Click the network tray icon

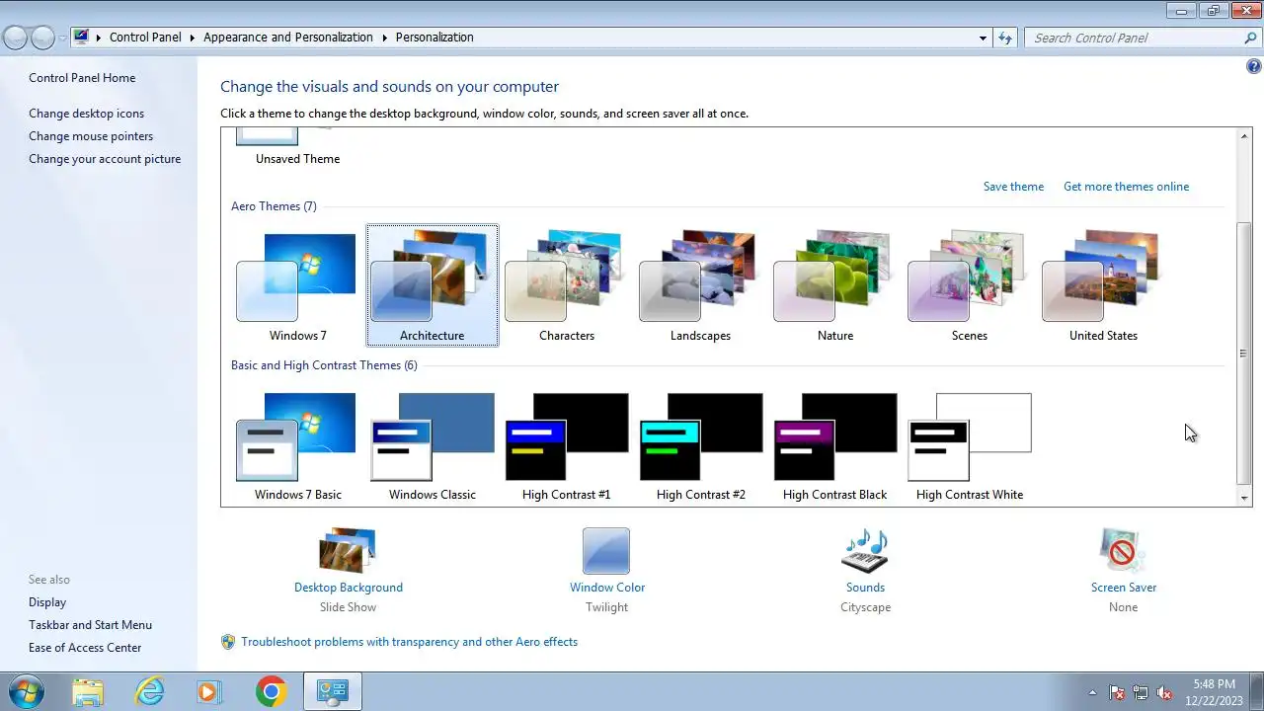pos(1141,692)
